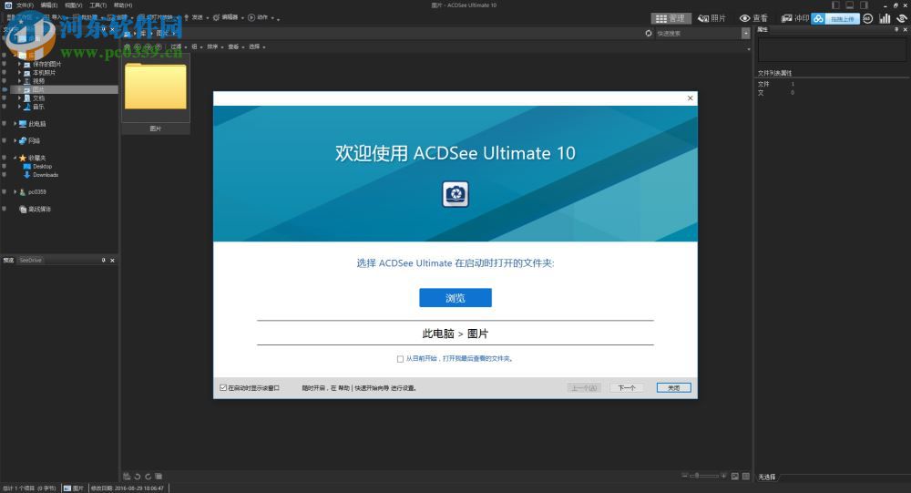Close the preview/SeeDrive panel
This screenshot has width=911, height=493.
coord(113,261)
